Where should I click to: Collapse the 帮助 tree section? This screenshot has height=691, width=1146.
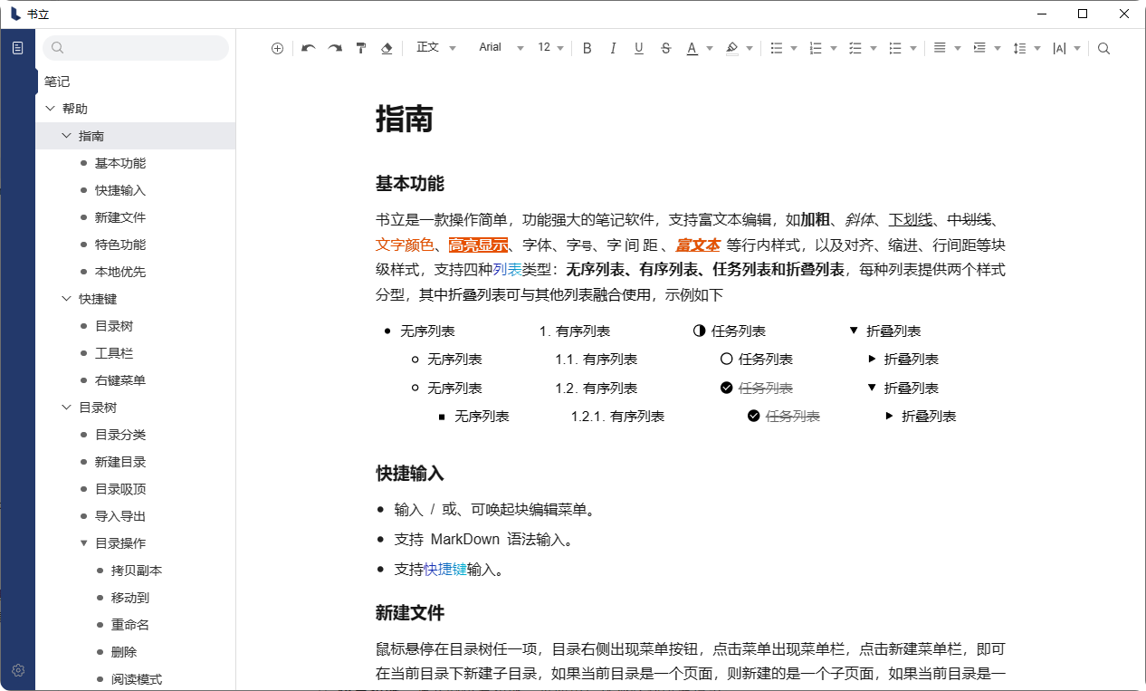51,108
